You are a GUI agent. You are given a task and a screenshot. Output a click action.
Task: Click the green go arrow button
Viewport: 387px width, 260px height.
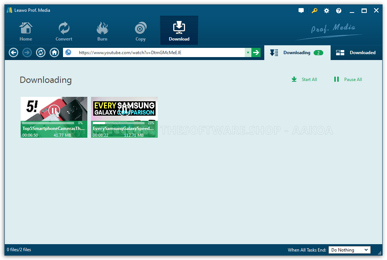click(x=256, y=53)
